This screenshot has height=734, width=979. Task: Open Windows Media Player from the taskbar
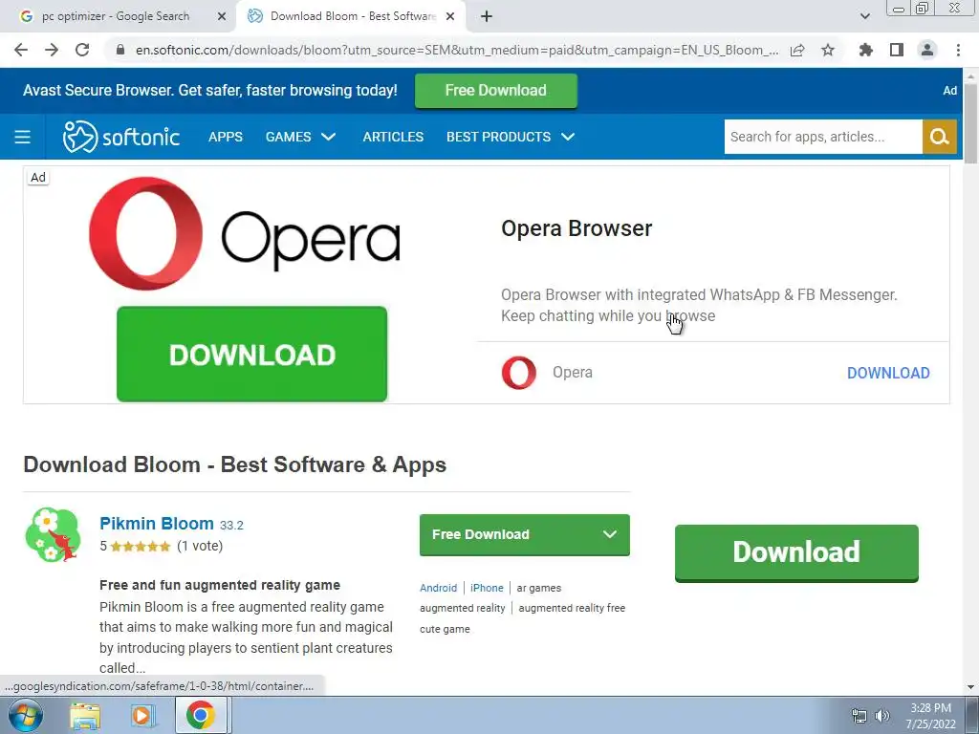coord(141,716)
